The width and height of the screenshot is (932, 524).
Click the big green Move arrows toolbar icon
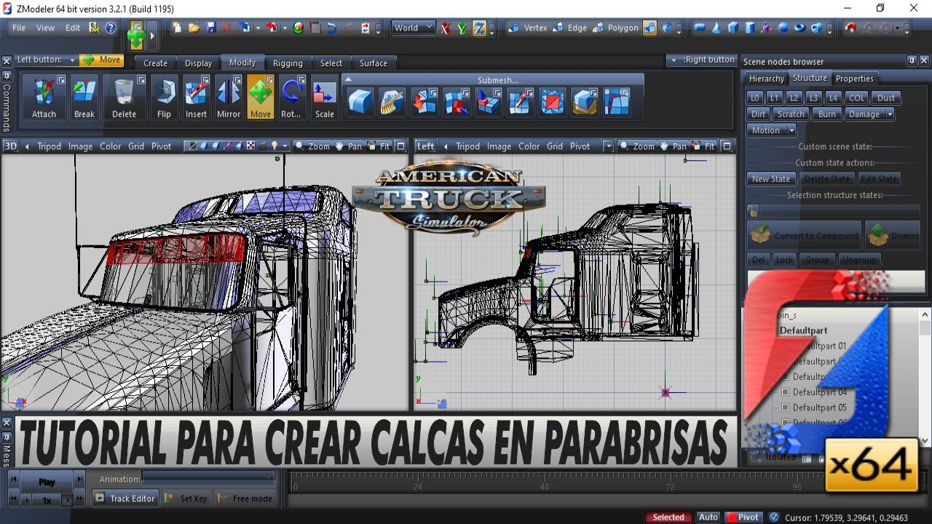click(136, 34)
